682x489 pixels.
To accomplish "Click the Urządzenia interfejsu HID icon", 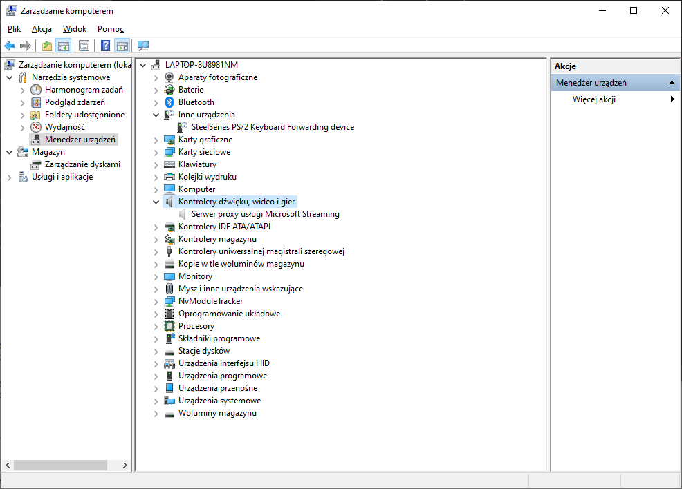I will click(169, 363).
